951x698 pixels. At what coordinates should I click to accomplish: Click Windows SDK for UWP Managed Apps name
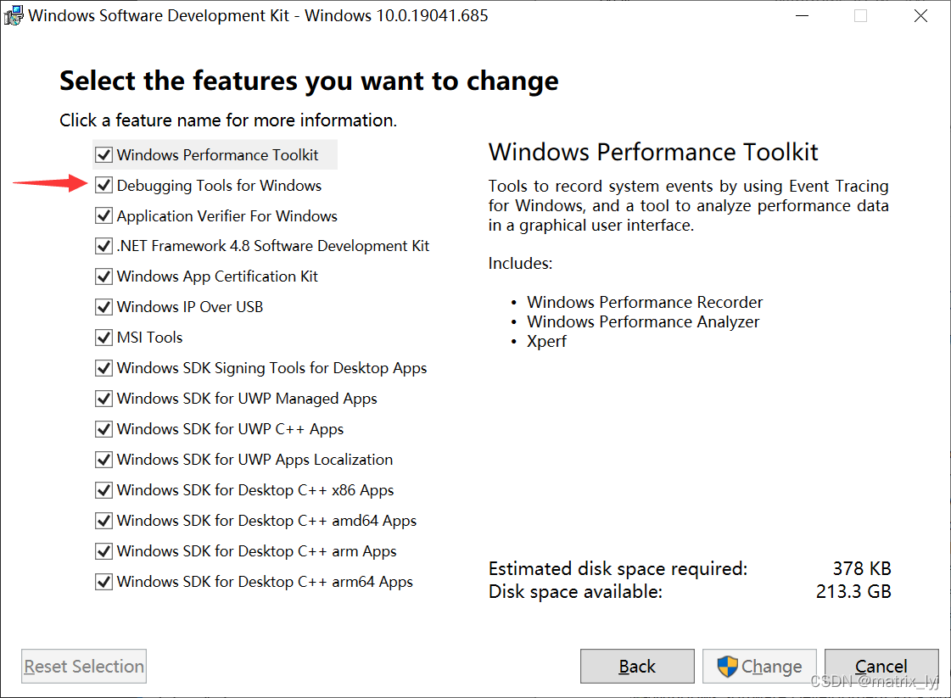pos(247,399)
